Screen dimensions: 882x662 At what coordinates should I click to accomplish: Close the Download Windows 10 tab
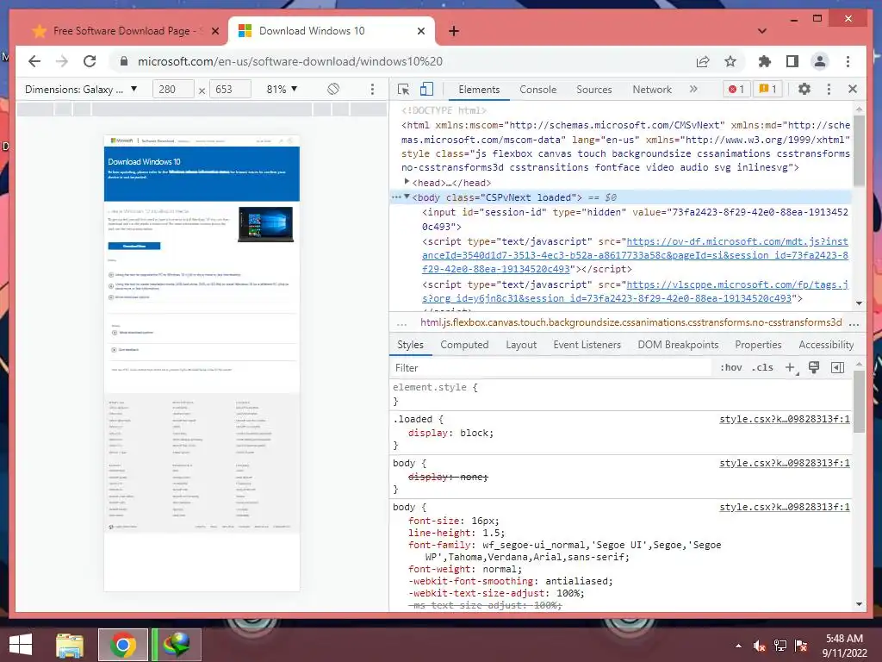pyautogui.click(x=420, y=31)
